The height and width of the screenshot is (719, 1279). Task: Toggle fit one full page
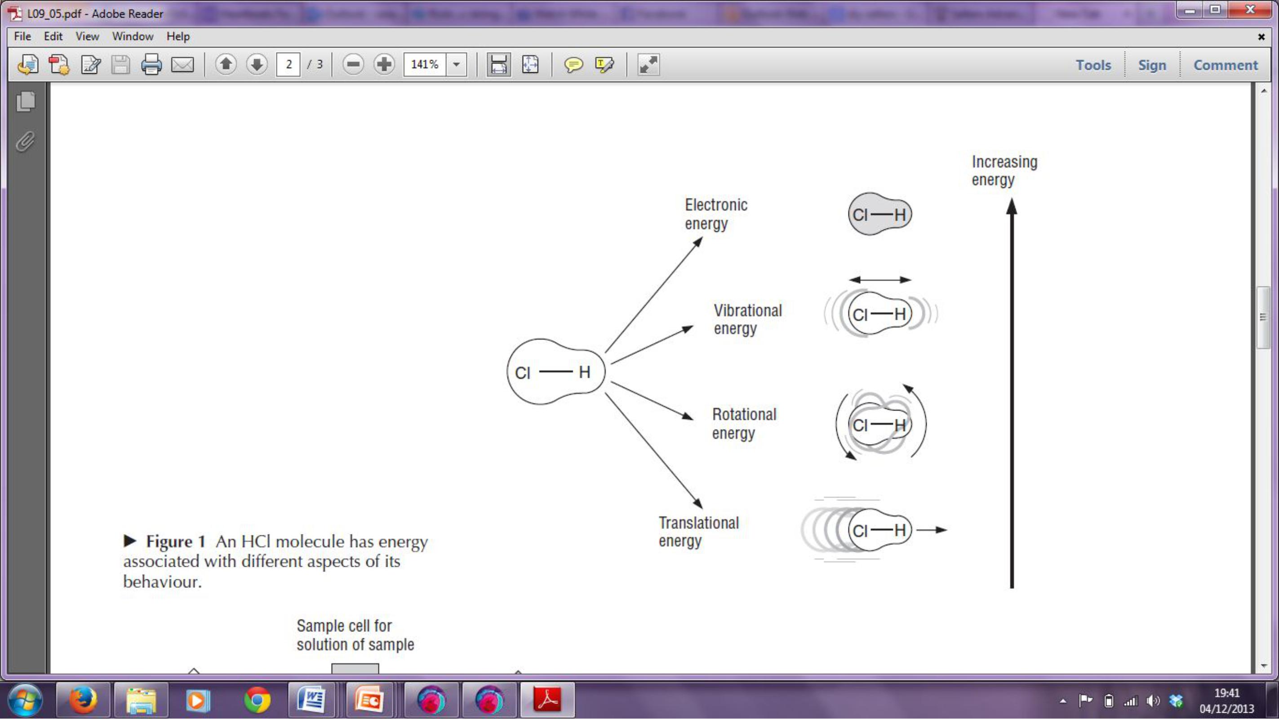tap(530, 65)
